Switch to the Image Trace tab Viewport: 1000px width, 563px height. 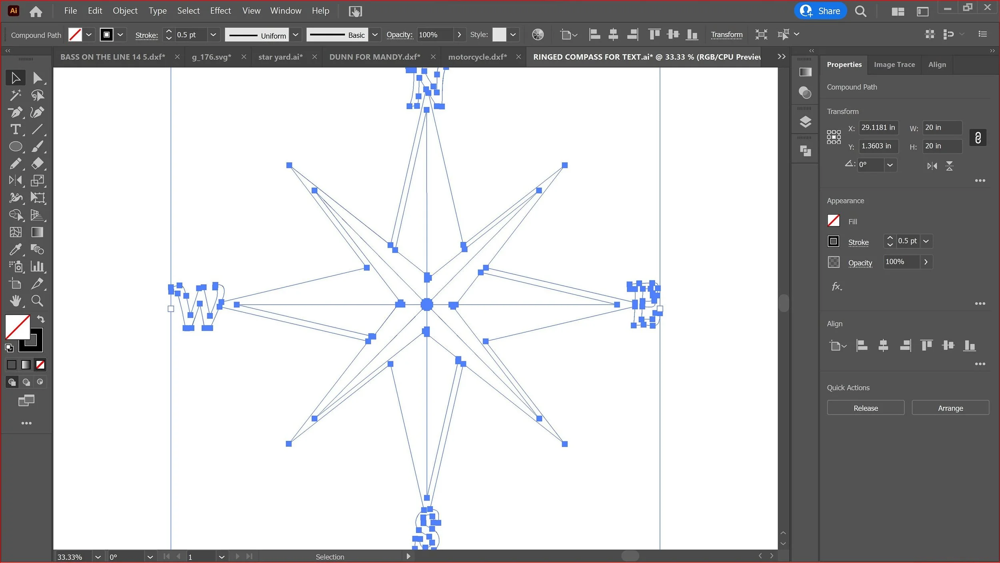[x=894, y=65]
